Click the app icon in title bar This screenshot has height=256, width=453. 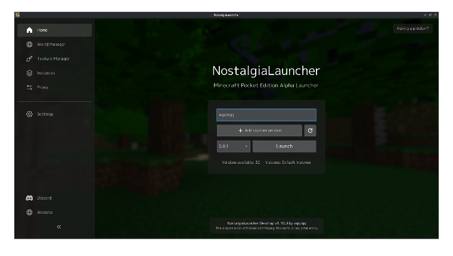[x=18, y=15]
